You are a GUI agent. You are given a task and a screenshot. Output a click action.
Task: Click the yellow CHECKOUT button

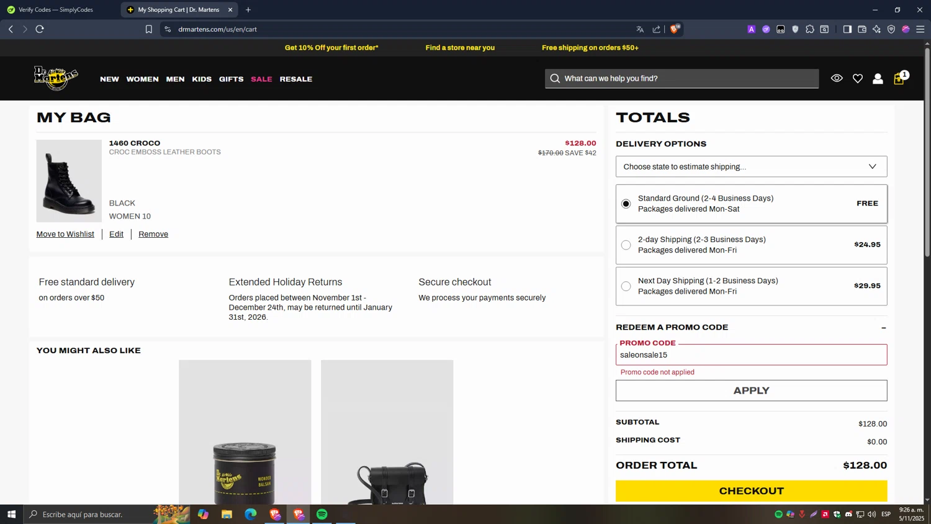pos(751,490)
